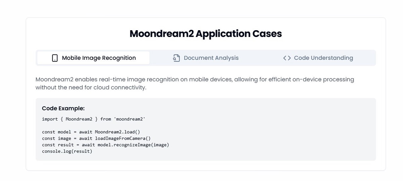403x181 pixels.
Task: Click the 'const image' declaration text
Action: 56,138
